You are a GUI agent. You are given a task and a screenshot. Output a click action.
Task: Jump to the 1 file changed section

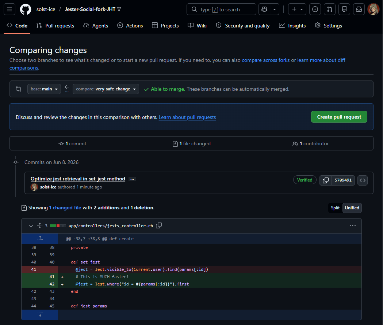(191, 144)
